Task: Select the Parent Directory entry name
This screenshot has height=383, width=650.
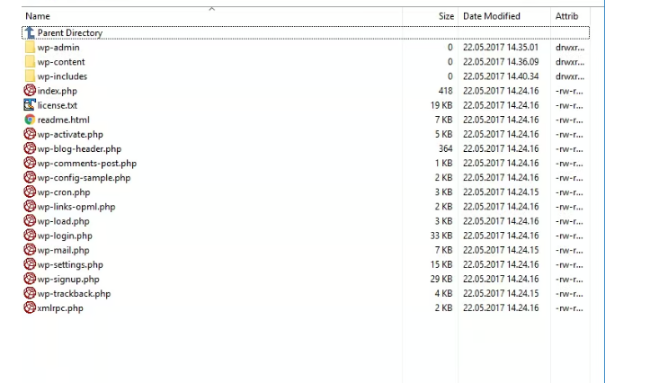Action: click(x=69, y=32)
